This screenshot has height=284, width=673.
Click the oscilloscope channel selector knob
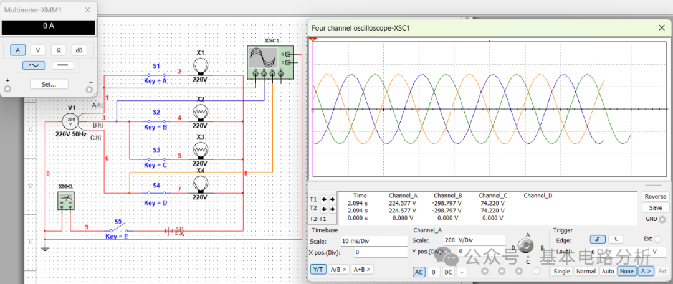(x=525, y=246)
